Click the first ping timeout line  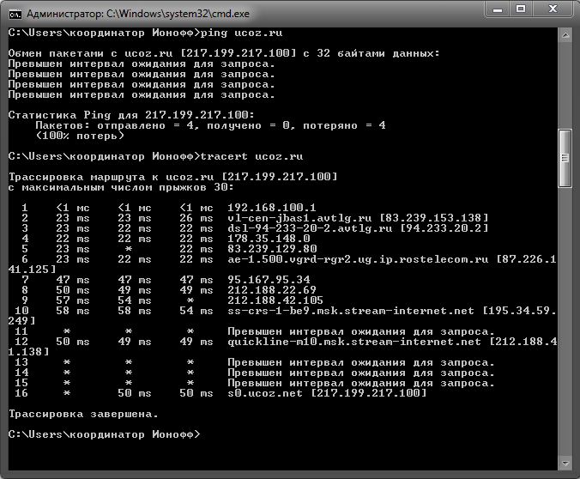(142, 64)
